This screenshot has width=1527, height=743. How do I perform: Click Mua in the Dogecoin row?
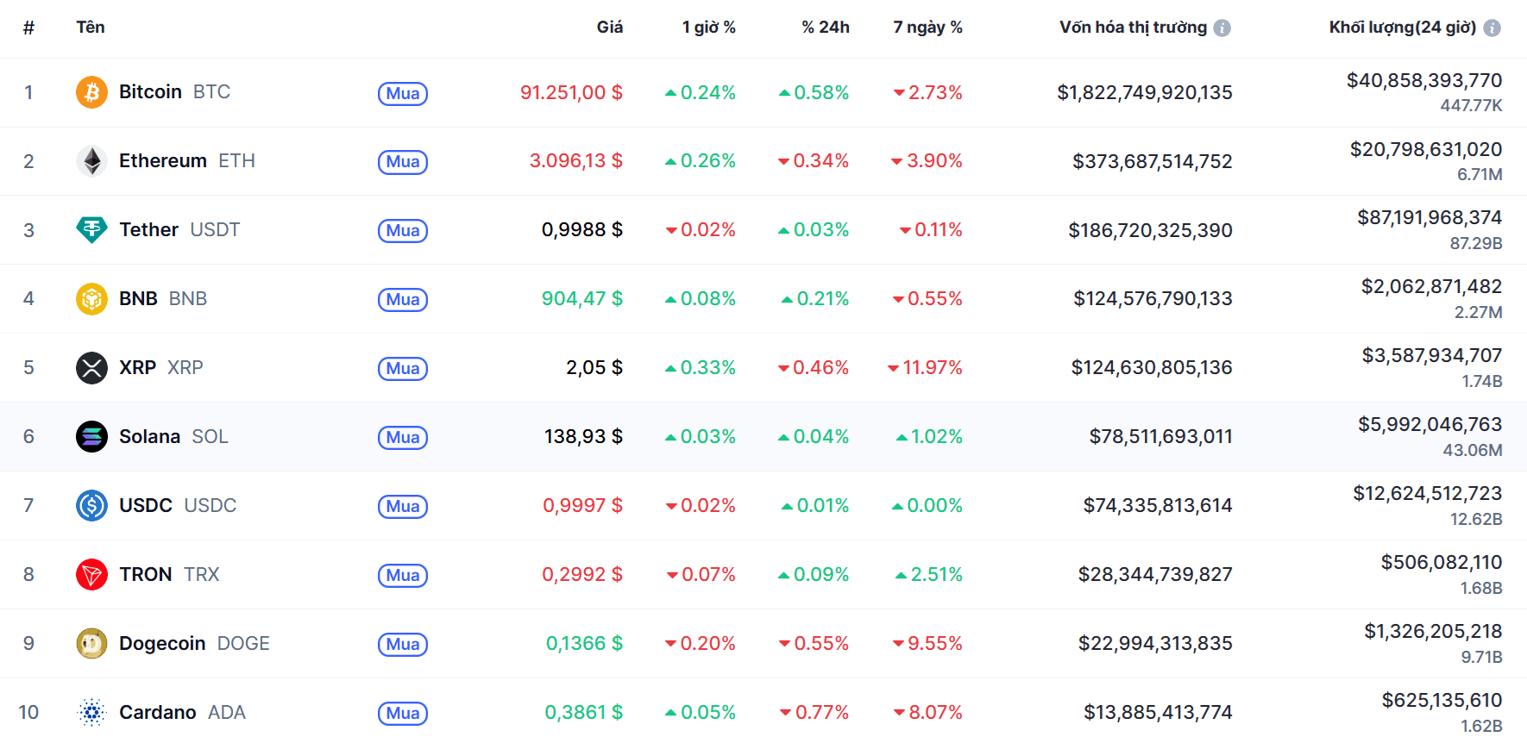(403, 645)
